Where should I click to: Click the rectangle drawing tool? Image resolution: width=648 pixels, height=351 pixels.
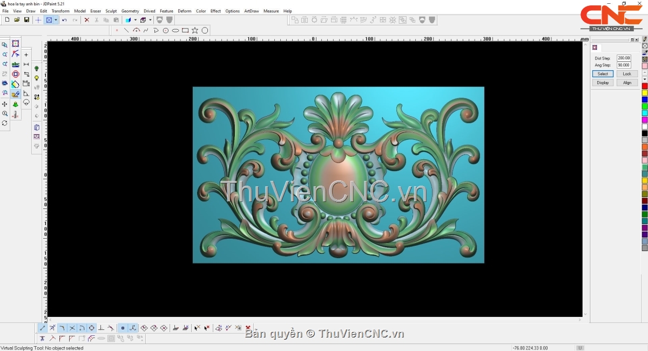point(185,30)
